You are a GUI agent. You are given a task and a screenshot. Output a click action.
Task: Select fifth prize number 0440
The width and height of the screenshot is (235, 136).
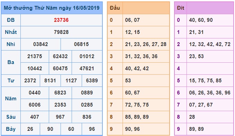coord(35,93)
